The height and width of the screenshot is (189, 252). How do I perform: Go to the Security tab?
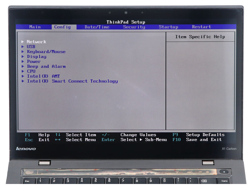coord(134,27)
